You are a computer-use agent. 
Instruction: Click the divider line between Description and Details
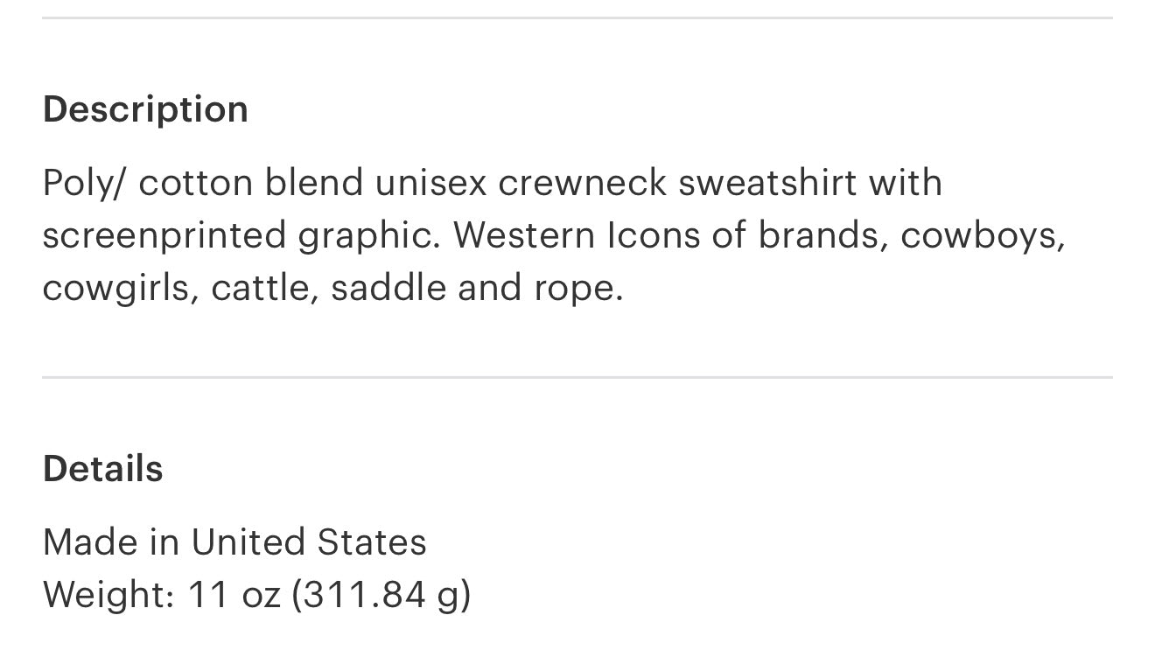(577, 378)
